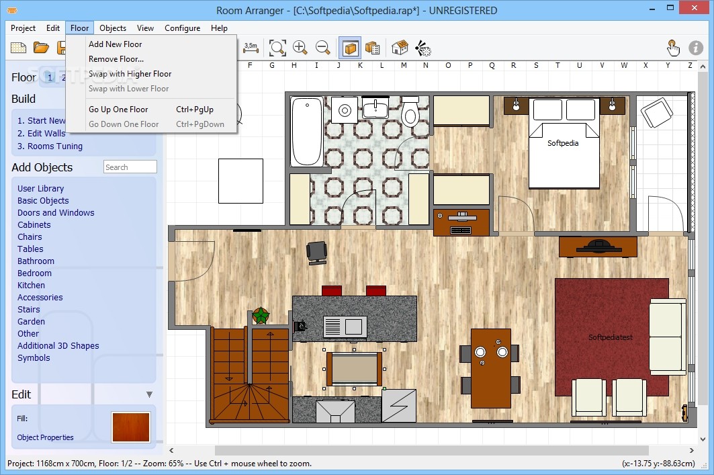Select the toilet object in bathroom
Viewport: 714px width, 475px height.
(x=410, y=112)
